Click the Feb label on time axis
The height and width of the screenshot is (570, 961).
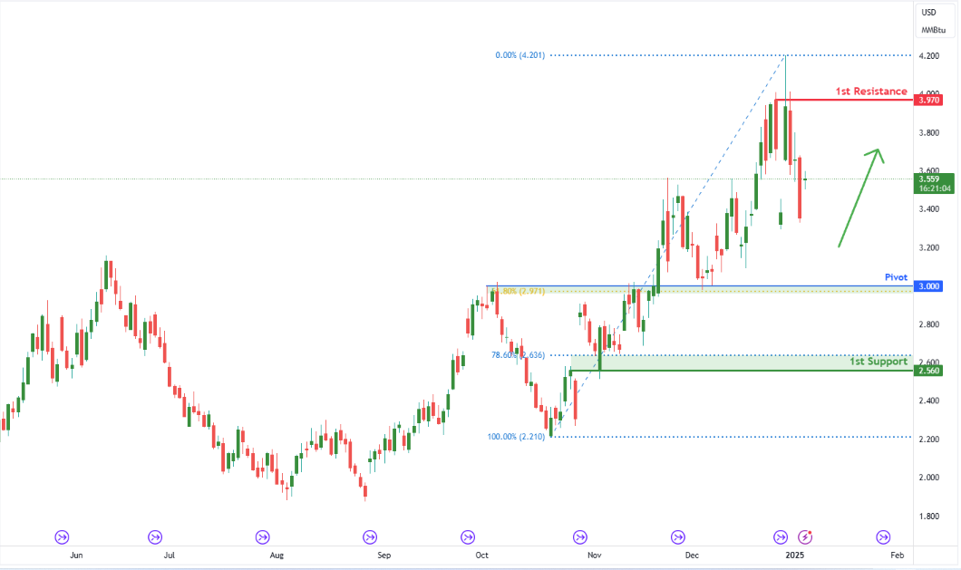pos(898,556)
